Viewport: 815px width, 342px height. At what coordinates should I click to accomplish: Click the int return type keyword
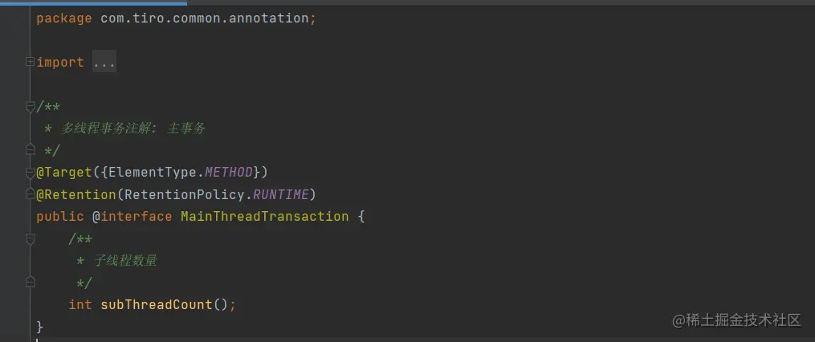click(80, 305)
